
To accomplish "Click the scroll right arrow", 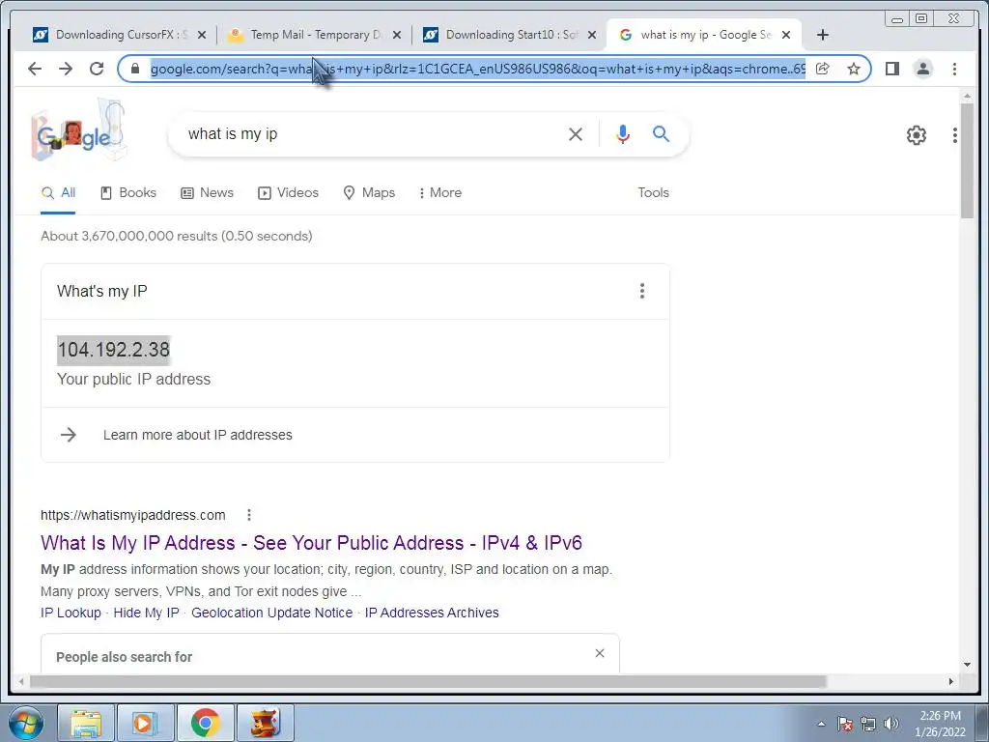I will coord(951,681).
